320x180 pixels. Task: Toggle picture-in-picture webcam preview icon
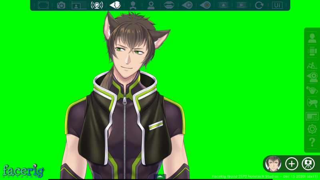[79, 5]
